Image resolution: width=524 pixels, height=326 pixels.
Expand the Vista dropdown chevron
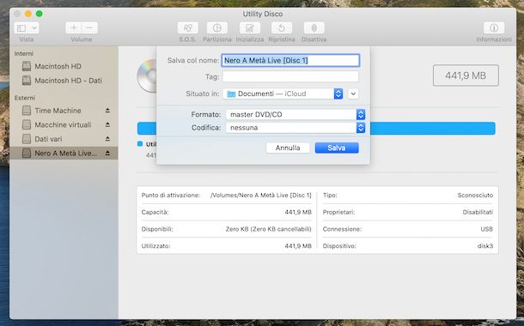(34, 28)
